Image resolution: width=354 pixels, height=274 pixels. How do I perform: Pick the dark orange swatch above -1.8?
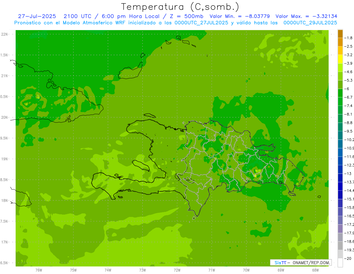(x=340, y=34)
